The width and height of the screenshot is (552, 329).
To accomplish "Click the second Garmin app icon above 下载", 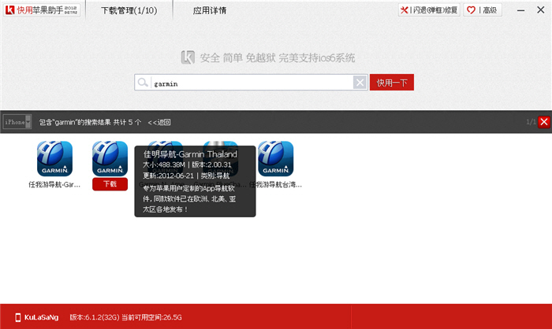I will click(x=110, y=158).
